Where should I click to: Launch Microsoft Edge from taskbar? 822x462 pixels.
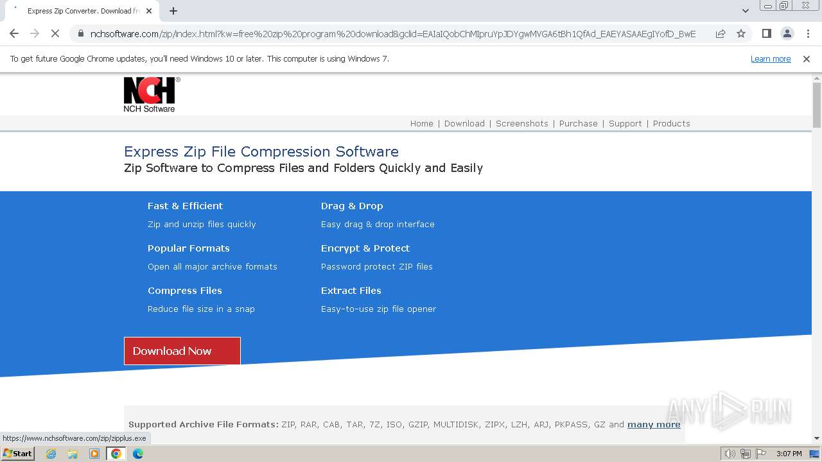pyautogui.click(x=138, y=454)
